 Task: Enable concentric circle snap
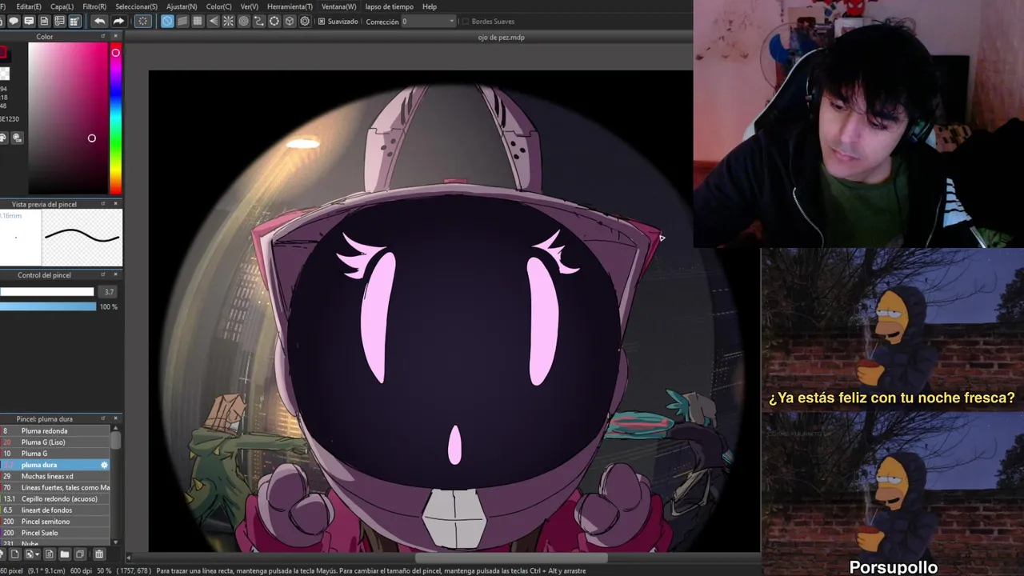pos(243,22)
